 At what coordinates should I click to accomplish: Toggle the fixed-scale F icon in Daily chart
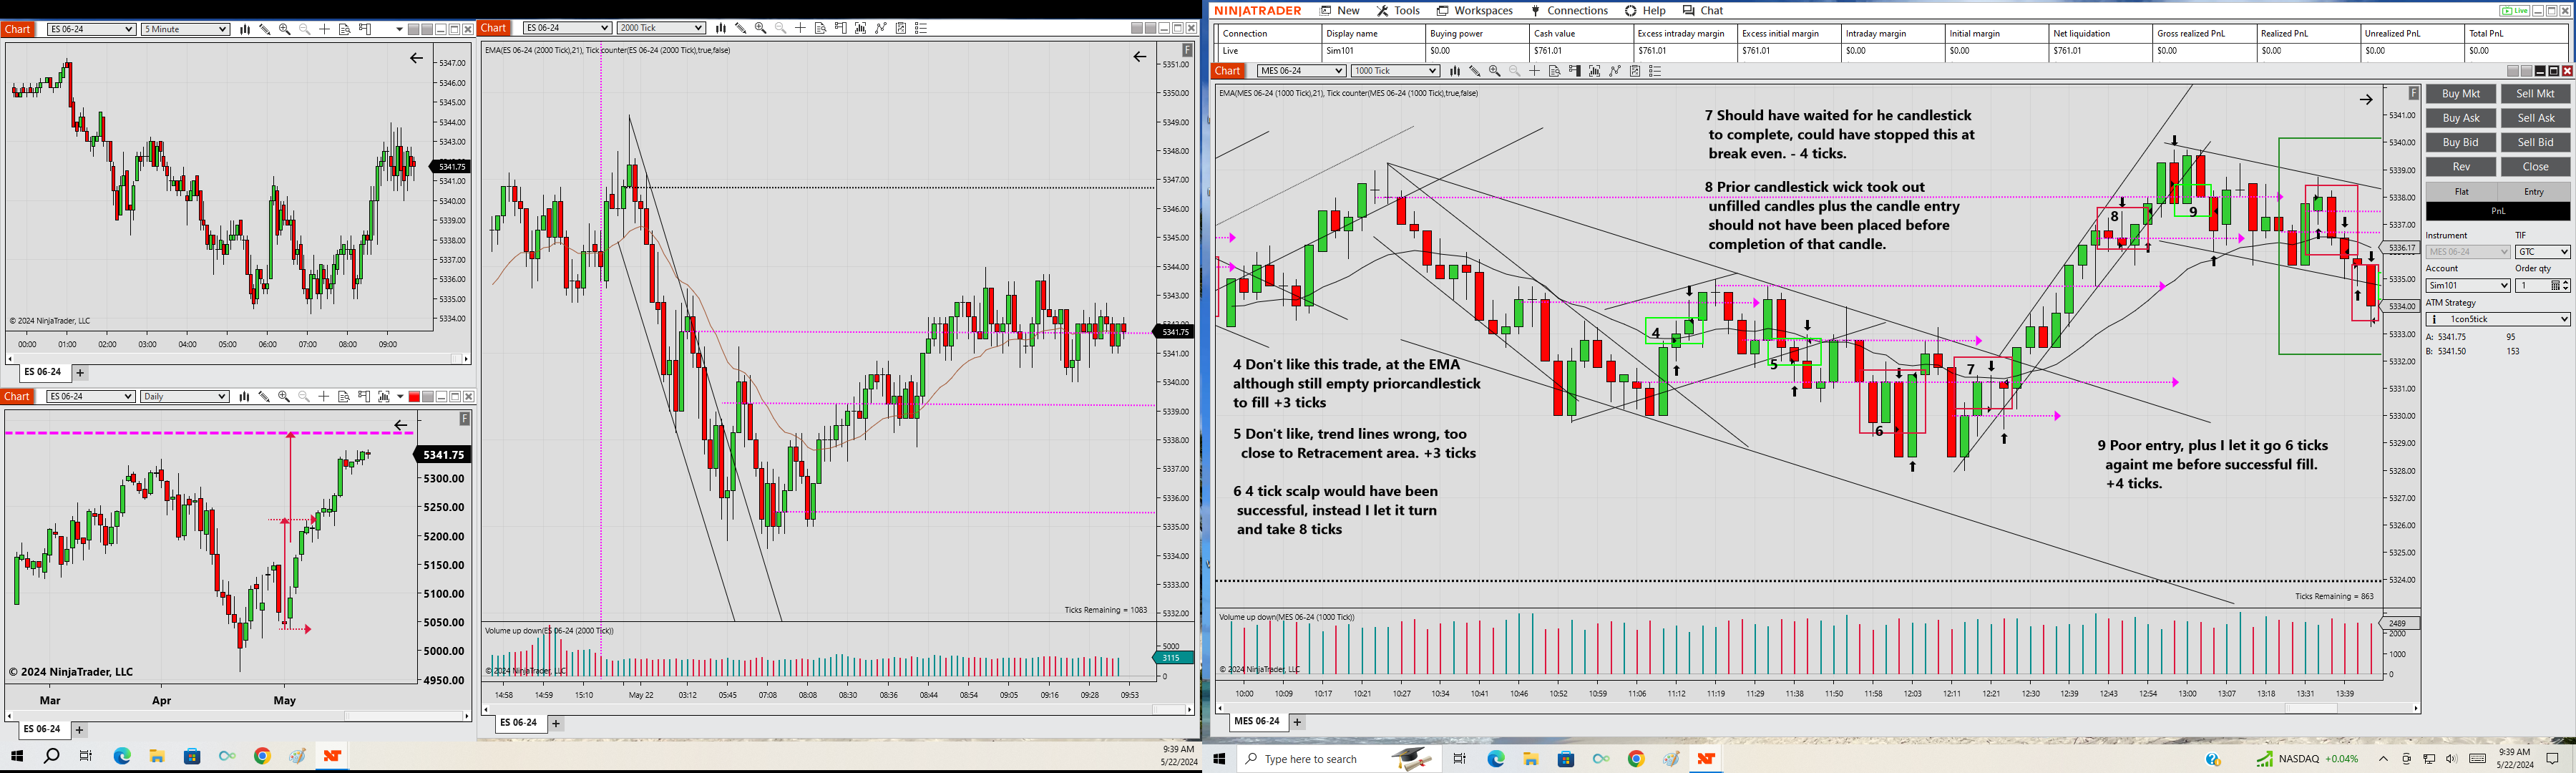tap(464, 419)
